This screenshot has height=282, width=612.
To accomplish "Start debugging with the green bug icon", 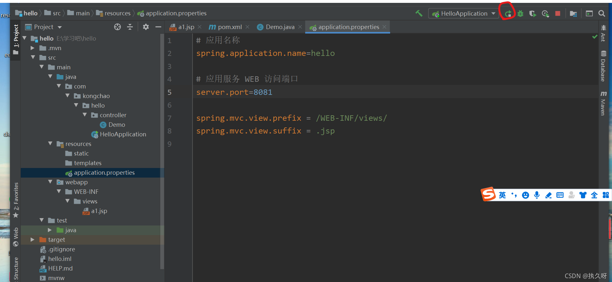I will point(520,13).
